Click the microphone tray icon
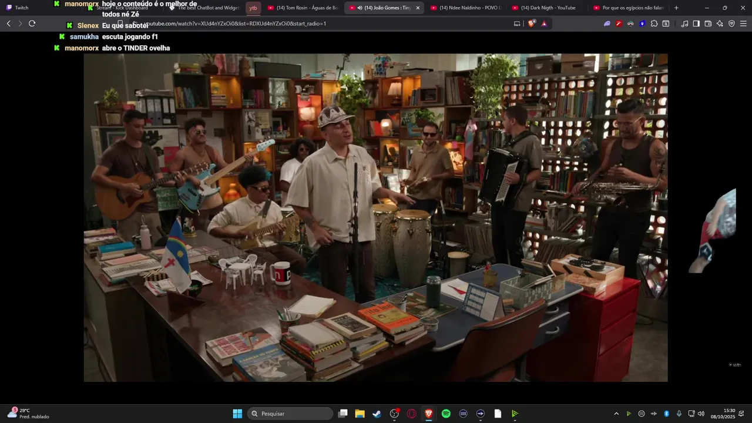 679,414
